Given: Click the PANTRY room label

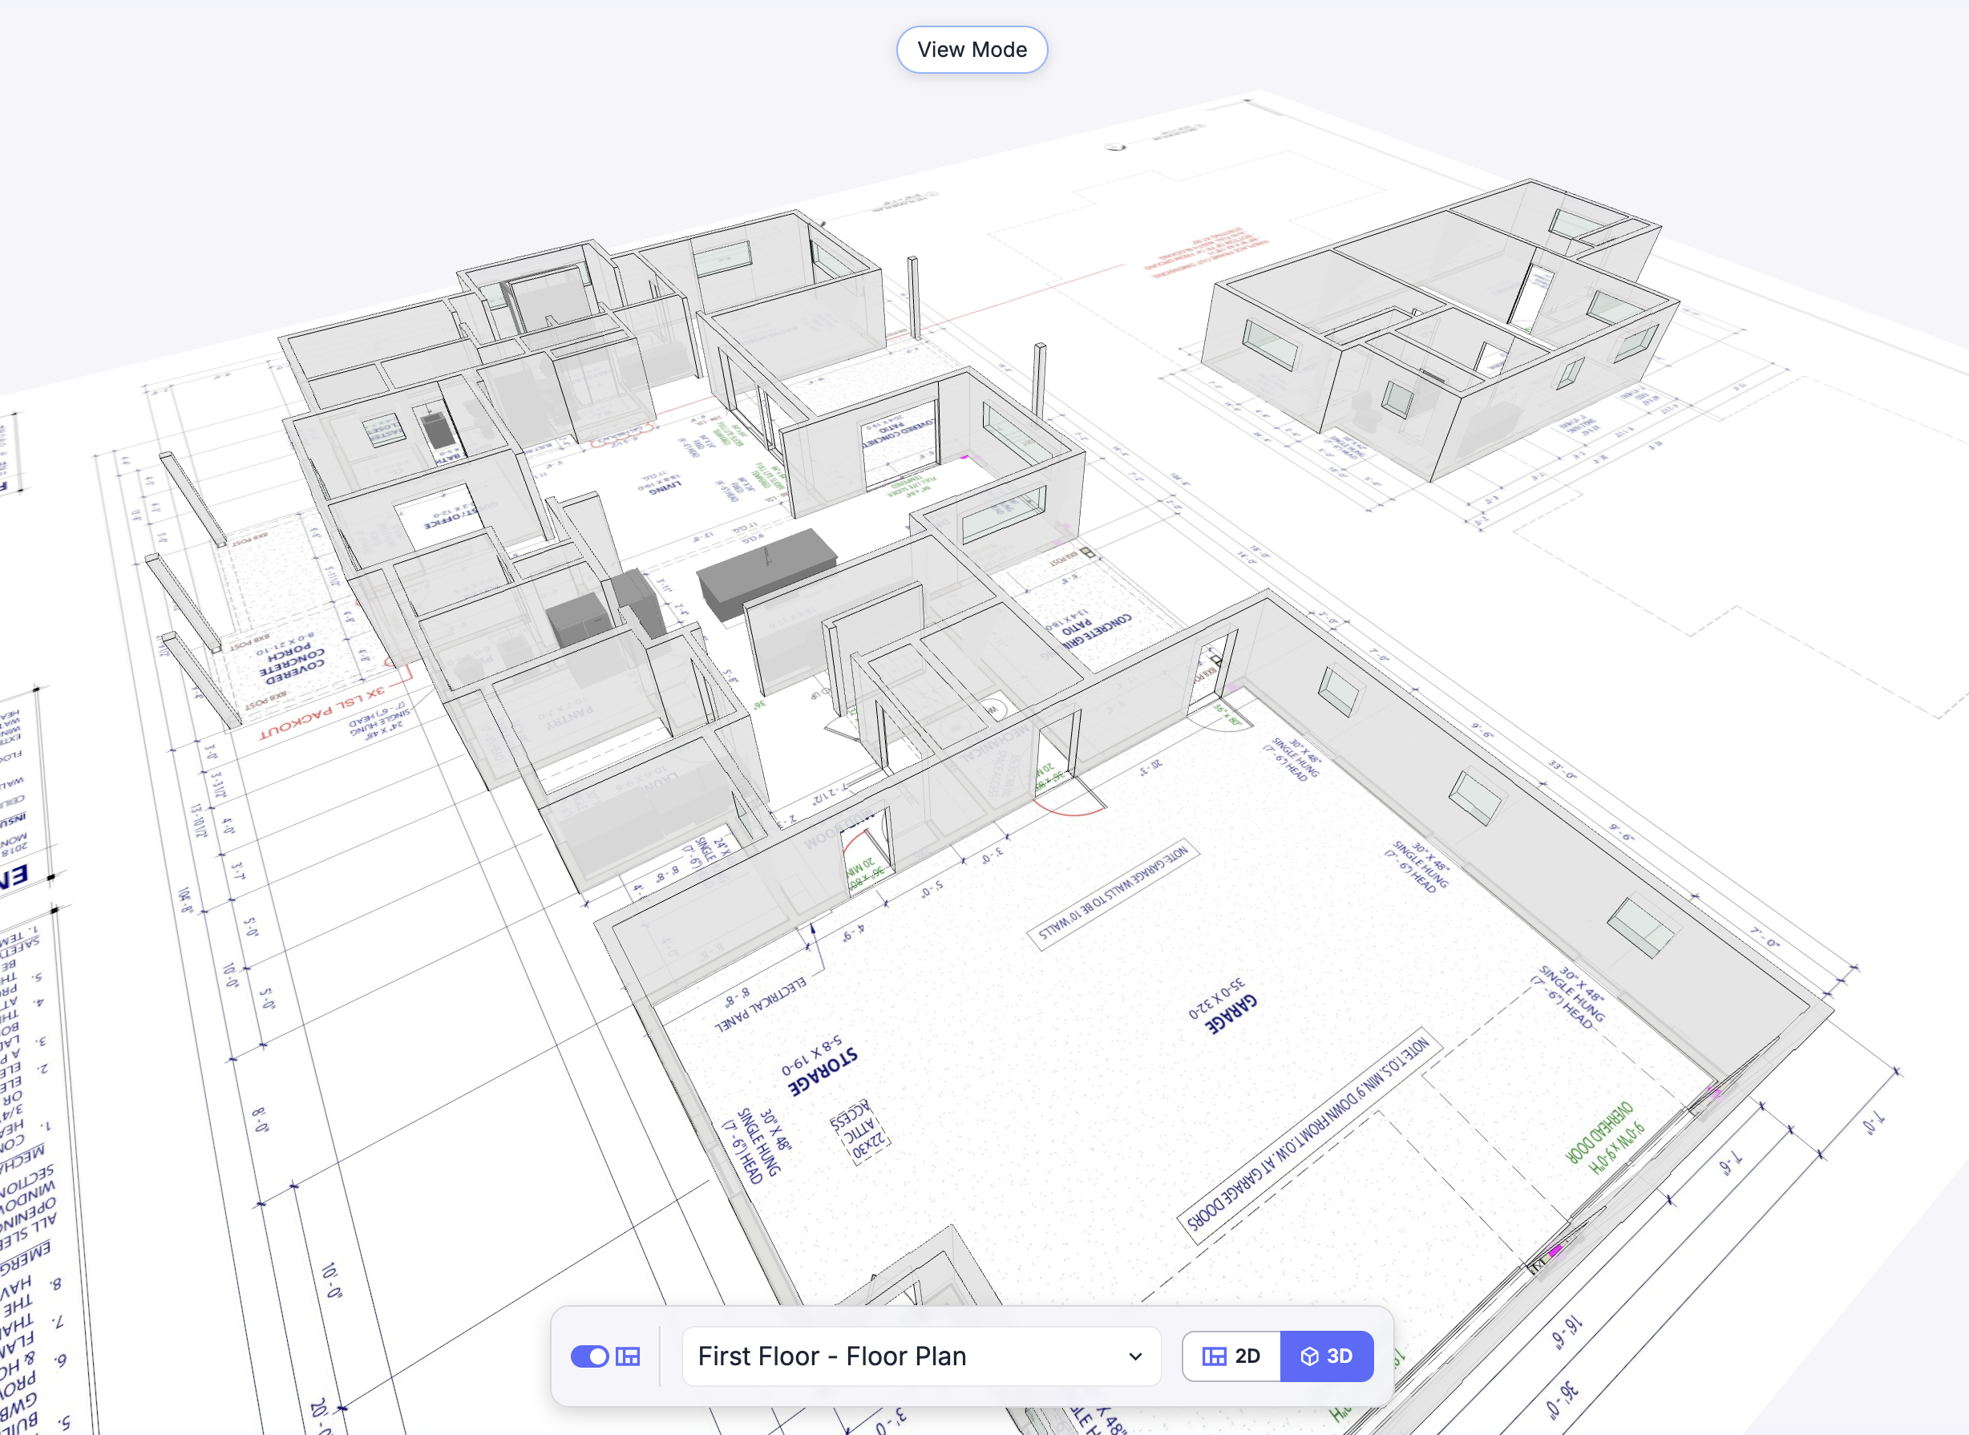Looking at the screenshot, I should [x=571, y=716].
